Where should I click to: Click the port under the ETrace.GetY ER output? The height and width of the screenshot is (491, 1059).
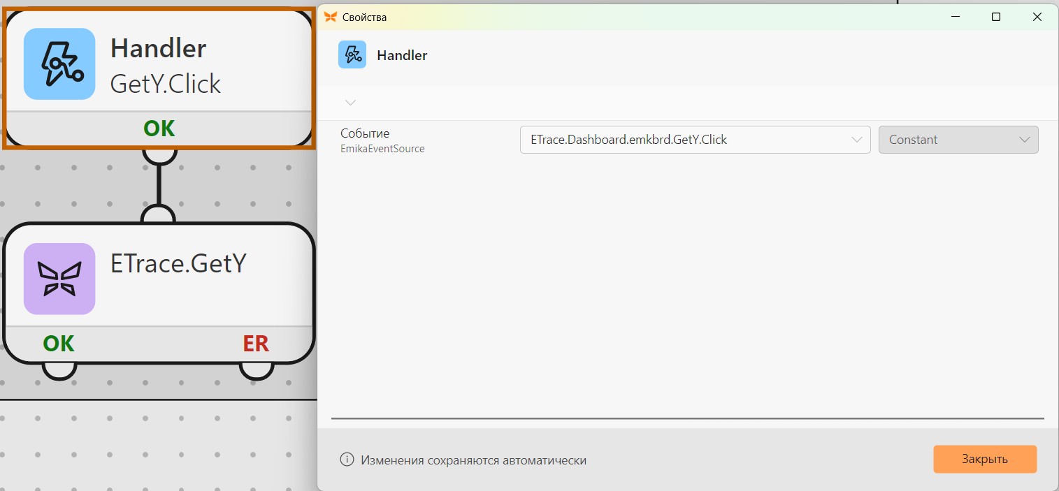coord(257,371)
